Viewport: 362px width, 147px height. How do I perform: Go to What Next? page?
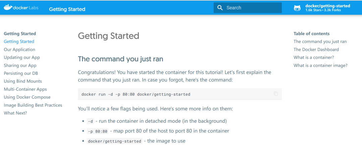[x=15, y=113]
